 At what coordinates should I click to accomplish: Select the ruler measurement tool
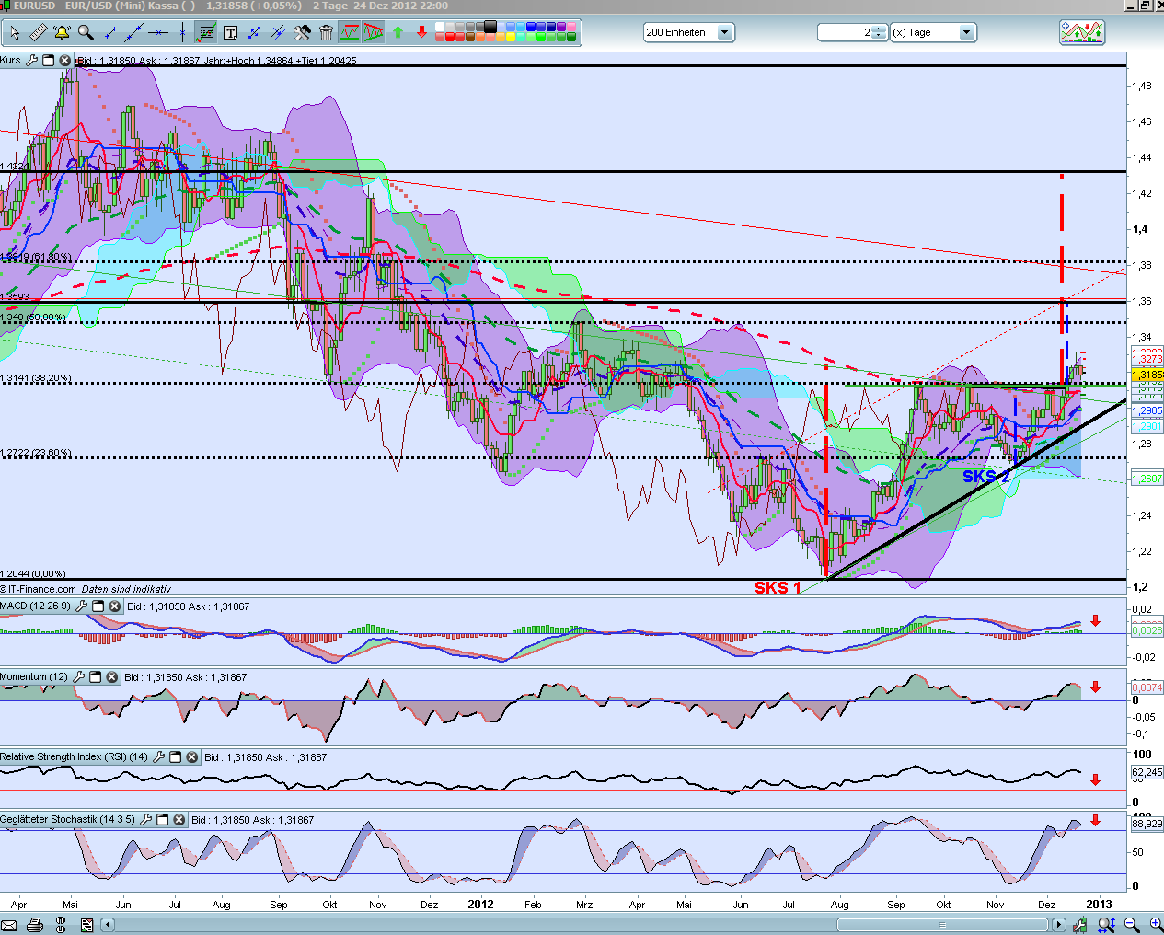point(39,32)
